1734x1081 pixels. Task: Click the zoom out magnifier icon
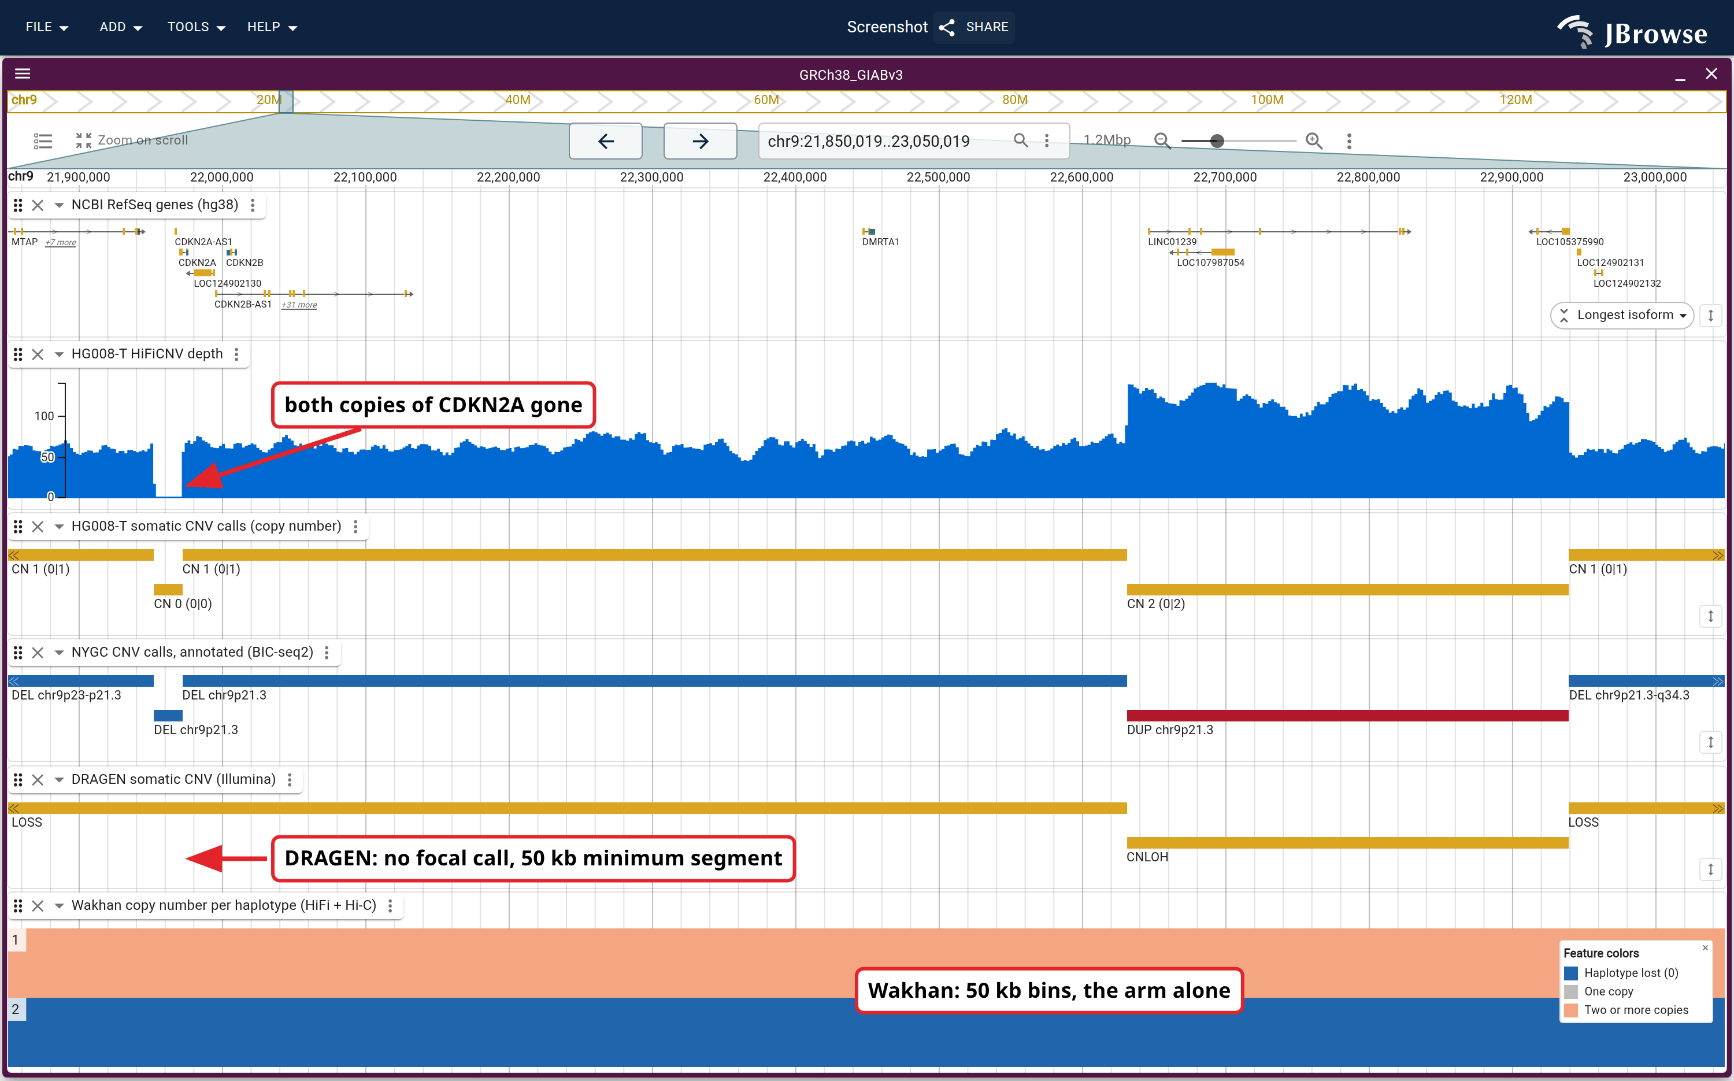pyautogui.click(x=1162, y=141)
